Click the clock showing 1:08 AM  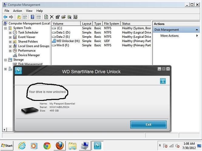pos(189,143)
